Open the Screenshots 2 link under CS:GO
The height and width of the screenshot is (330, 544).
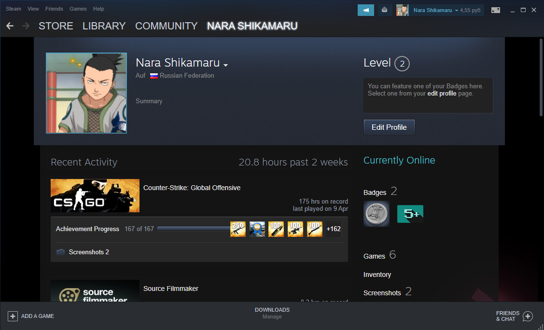[89, 252]
